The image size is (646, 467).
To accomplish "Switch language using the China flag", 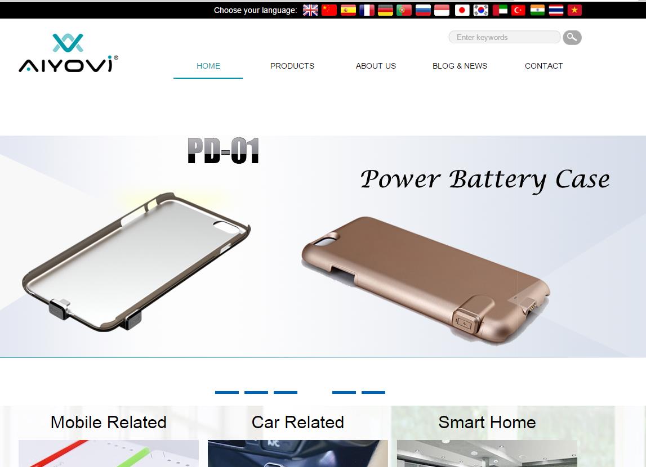I will 329,10.
